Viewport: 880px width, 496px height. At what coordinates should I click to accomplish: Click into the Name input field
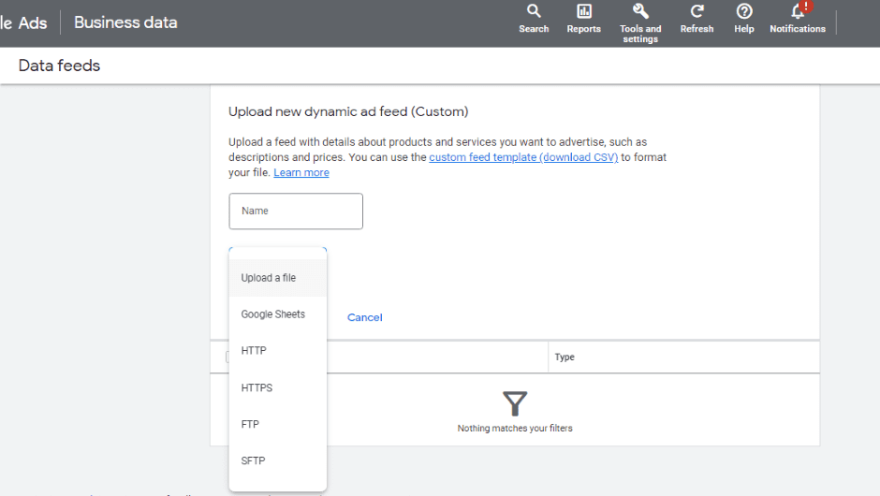point(296,212)
